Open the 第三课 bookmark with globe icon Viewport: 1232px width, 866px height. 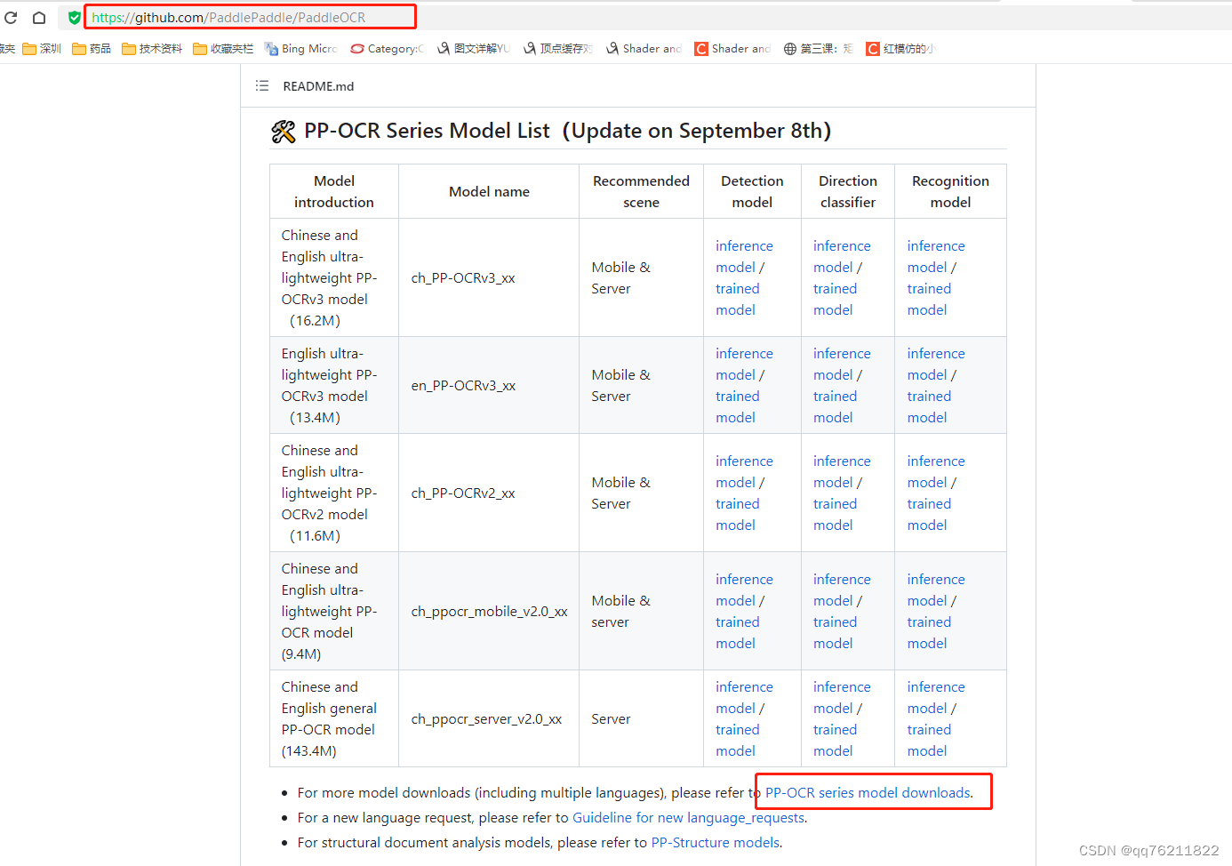(818, 49)
